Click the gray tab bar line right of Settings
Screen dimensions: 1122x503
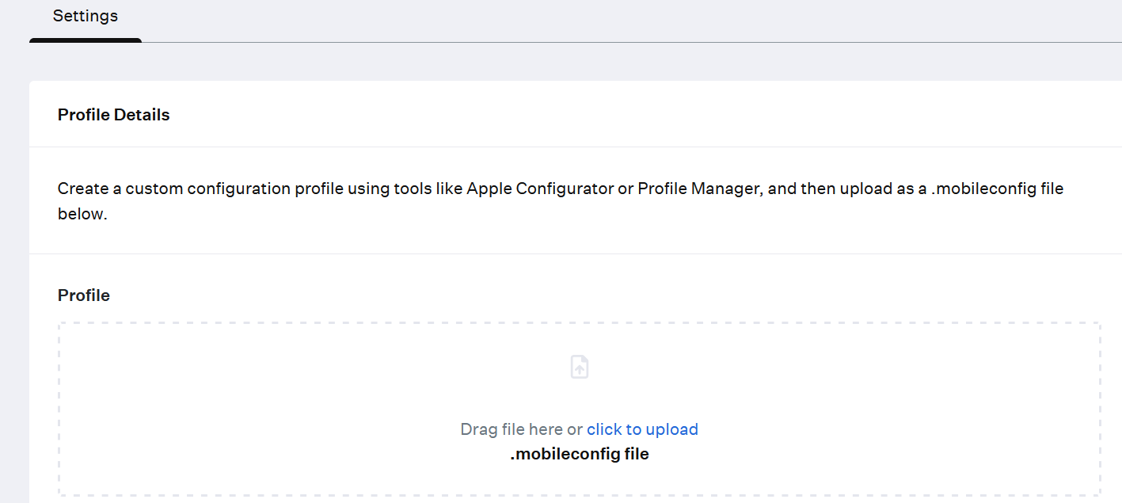coord(633,42)
